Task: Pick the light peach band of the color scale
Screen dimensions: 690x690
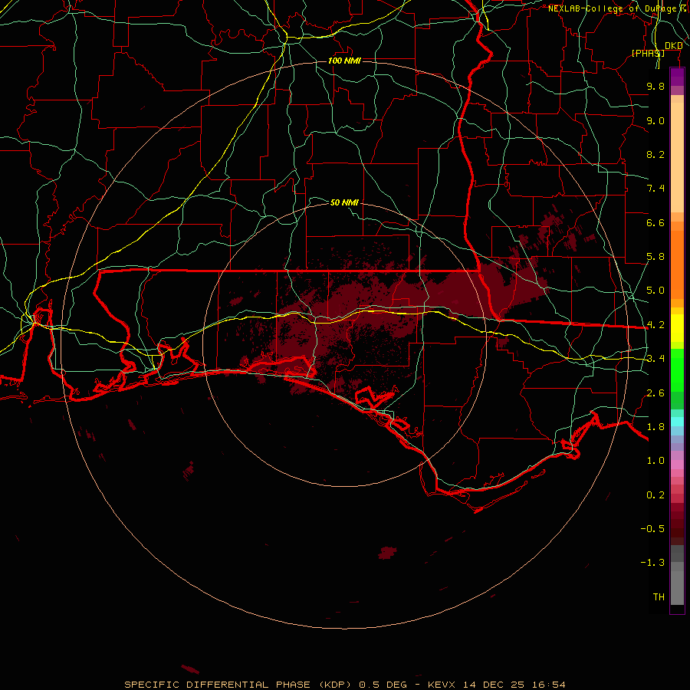Action: 677,157
